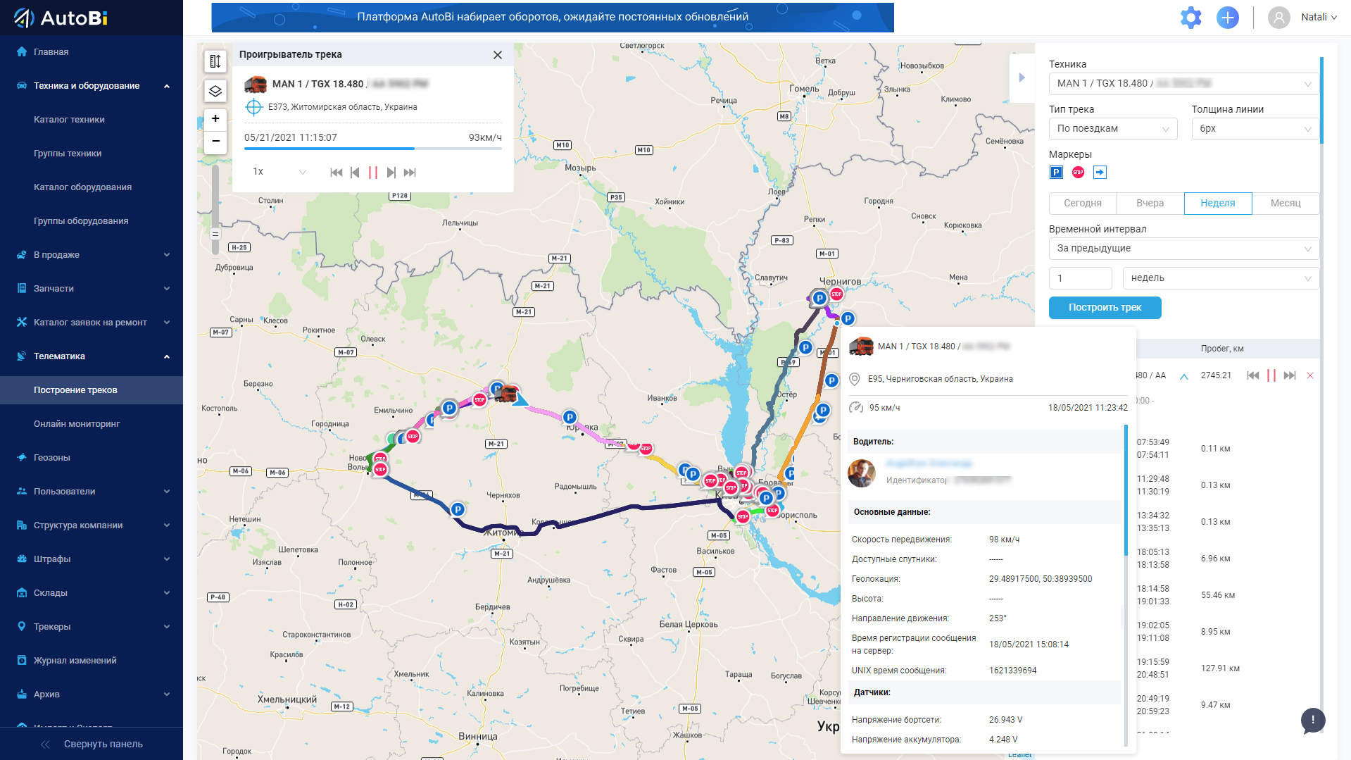The height and width of the screenshot is (760, 1351).
Task: Click the map zoom slider handle
Action: 215,234
